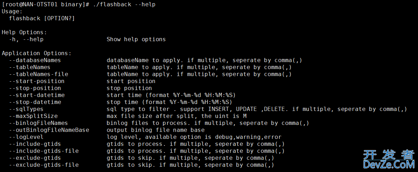Click the --include-gtids option
The width and height of the screenshot is (418, 172).
pos(35,144)
